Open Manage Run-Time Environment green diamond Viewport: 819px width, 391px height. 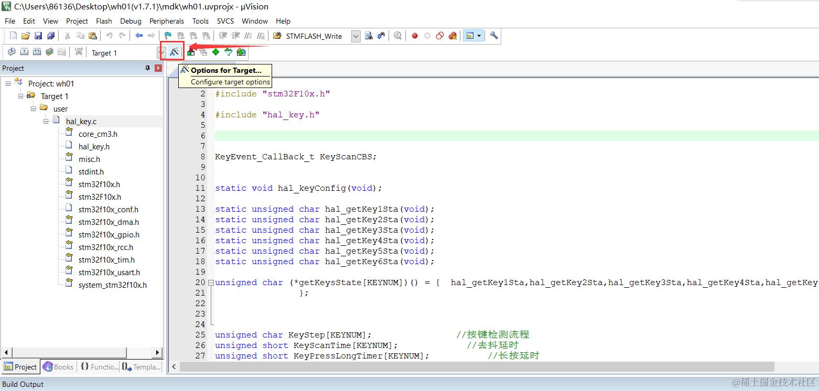click(x=216, y=52)
